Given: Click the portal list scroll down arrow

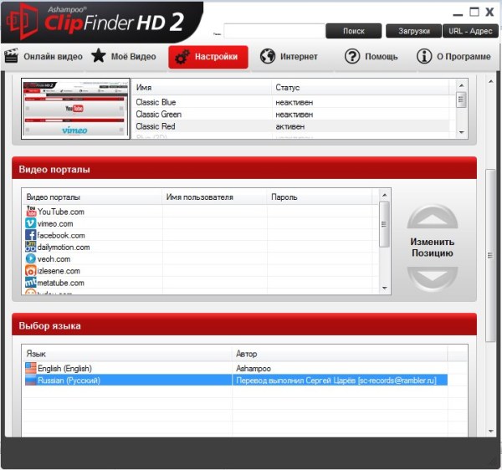Looking at the screenshot, I should click(x=385, y=289).
